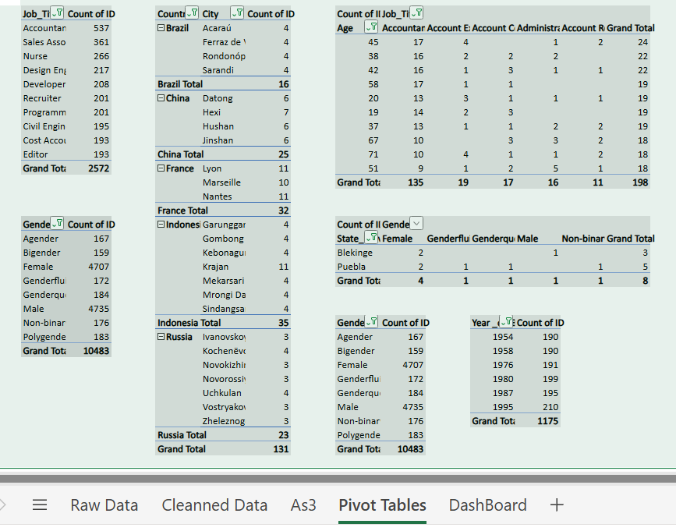Select the Blekinge state row
Viewport: 676px width, 531px height.
click(358, 253)
